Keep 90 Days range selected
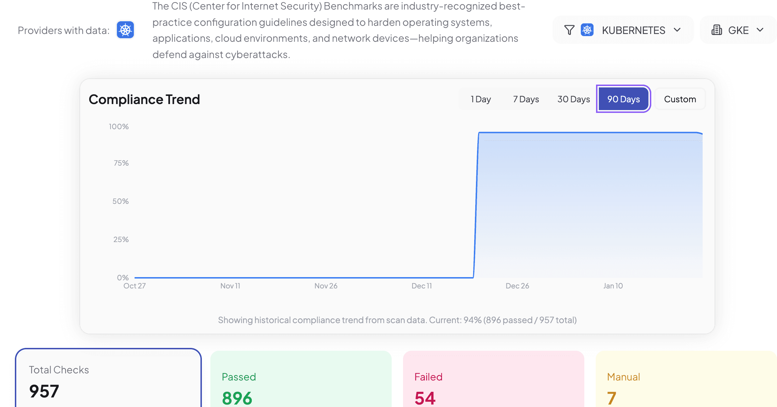Image resolution: width=777 pixels, height=407 pixels. (x=623, y=99)
